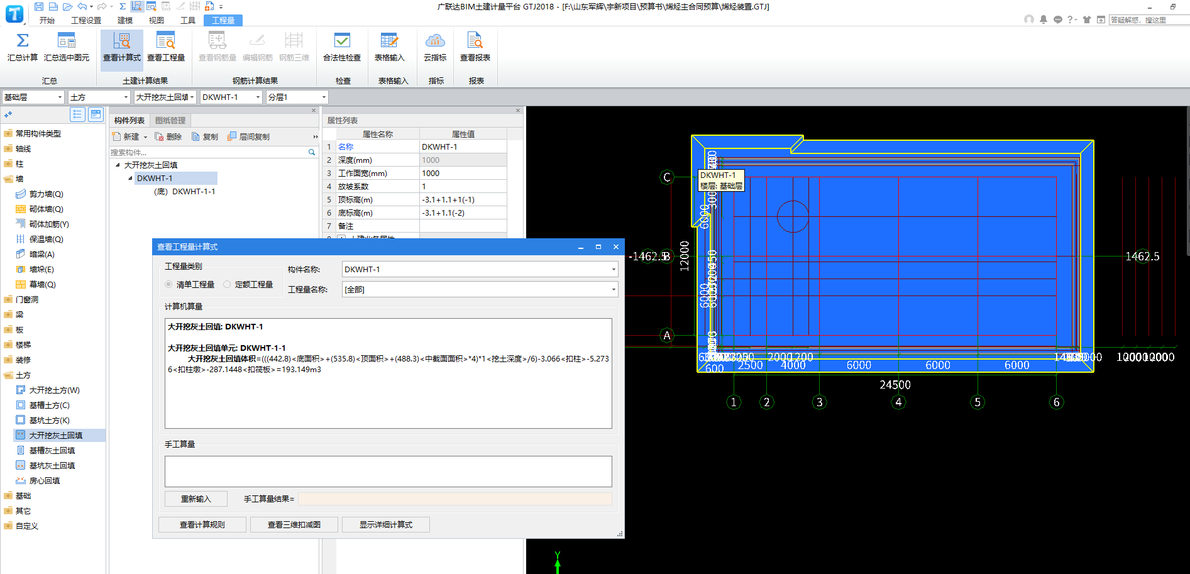Select the 定额工程量 radio button

tap(227, 284)
